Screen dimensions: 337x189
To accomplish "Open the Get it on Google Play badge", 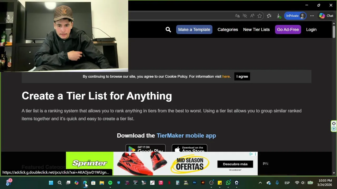I will pyautogui.click(x=146, y=148).
